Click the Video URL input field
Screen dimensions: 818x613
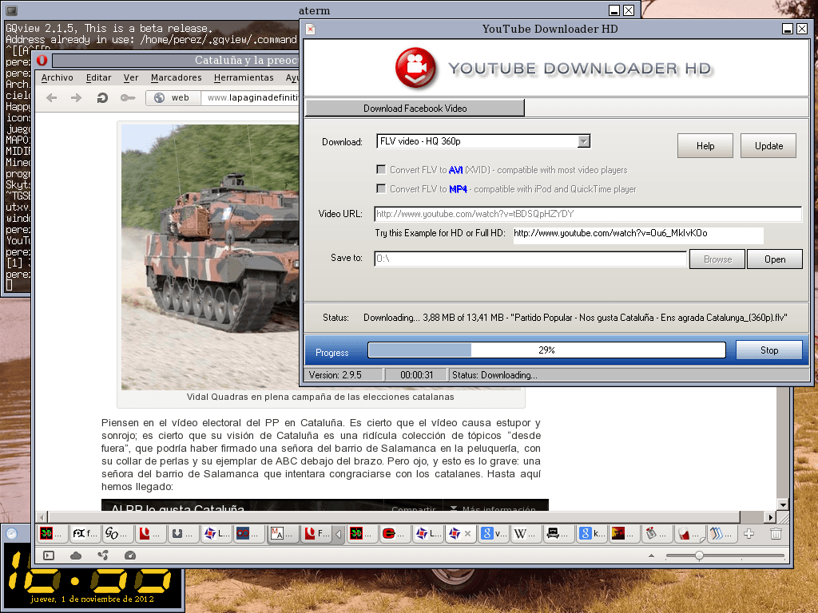[588, 214]
